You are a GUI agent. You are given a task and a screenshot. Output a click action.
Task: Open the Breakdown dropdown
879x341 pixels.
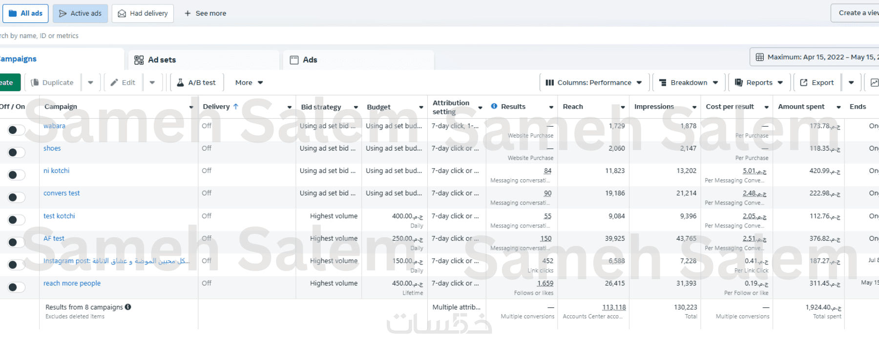[x=689, y=82]
